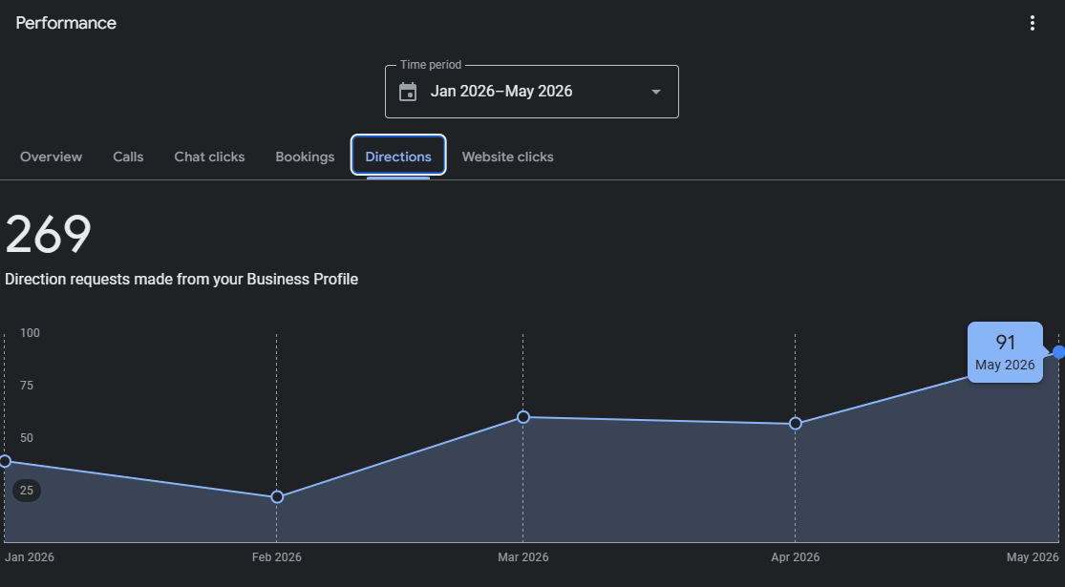
Task: Select the Directions tab
Action: (x=398, y=157)
